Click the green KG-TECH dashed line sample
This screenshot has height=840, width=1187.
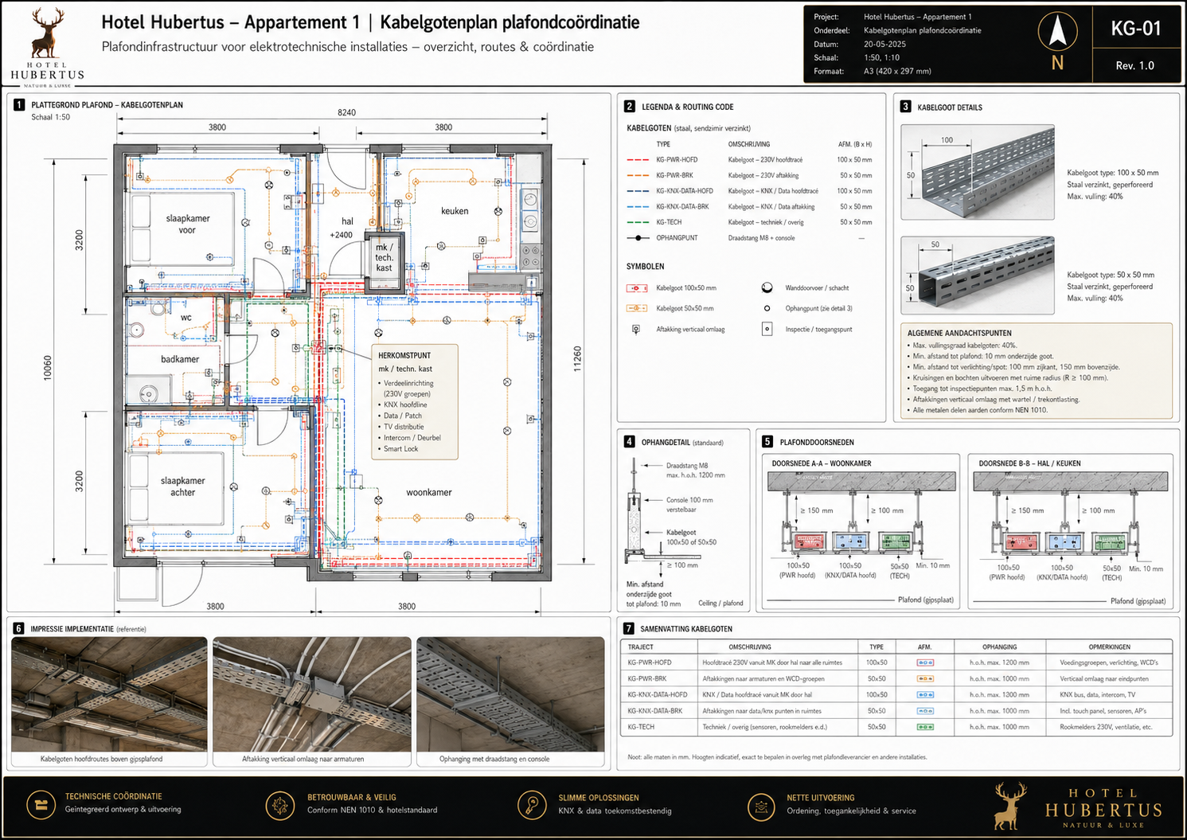[x=638, y=222]
